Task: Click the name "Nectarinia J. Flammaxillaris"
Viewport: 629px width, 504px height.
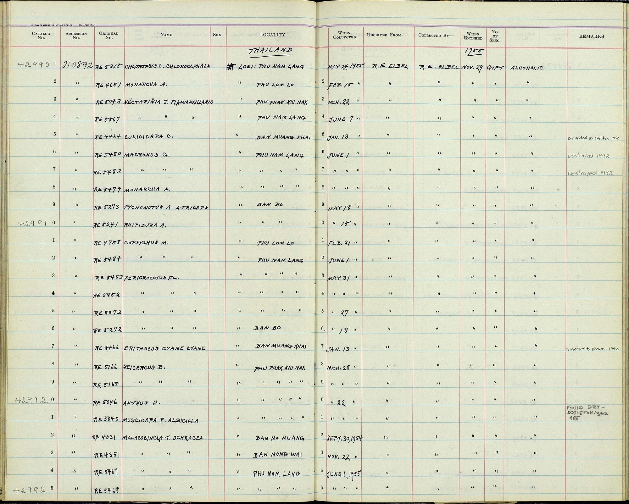Action: point(169,102)
